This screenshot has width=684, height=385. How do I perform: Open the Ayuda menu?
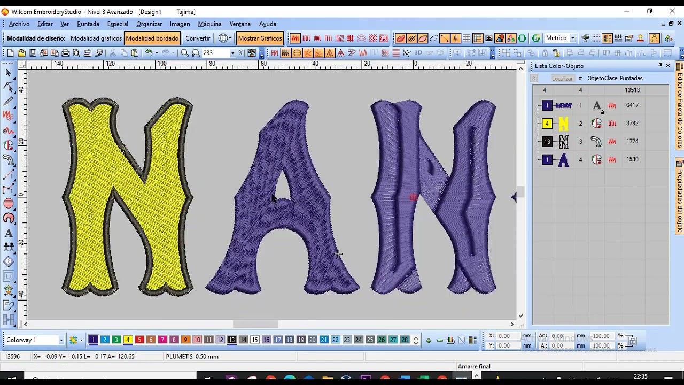coord(268,24)
